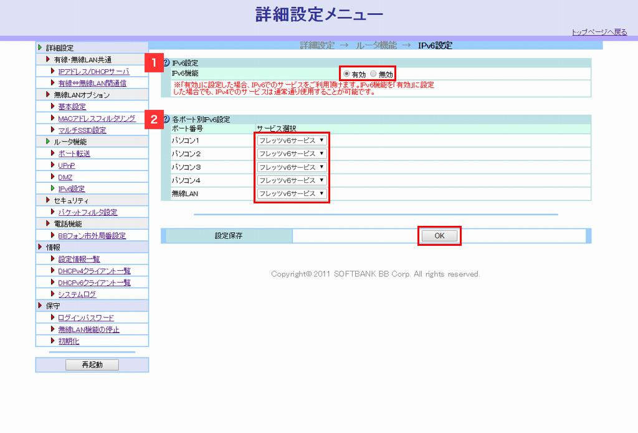The image size is (638, 433).
Task: Open service dropdown for パソコン1
Action: point(292,140)
